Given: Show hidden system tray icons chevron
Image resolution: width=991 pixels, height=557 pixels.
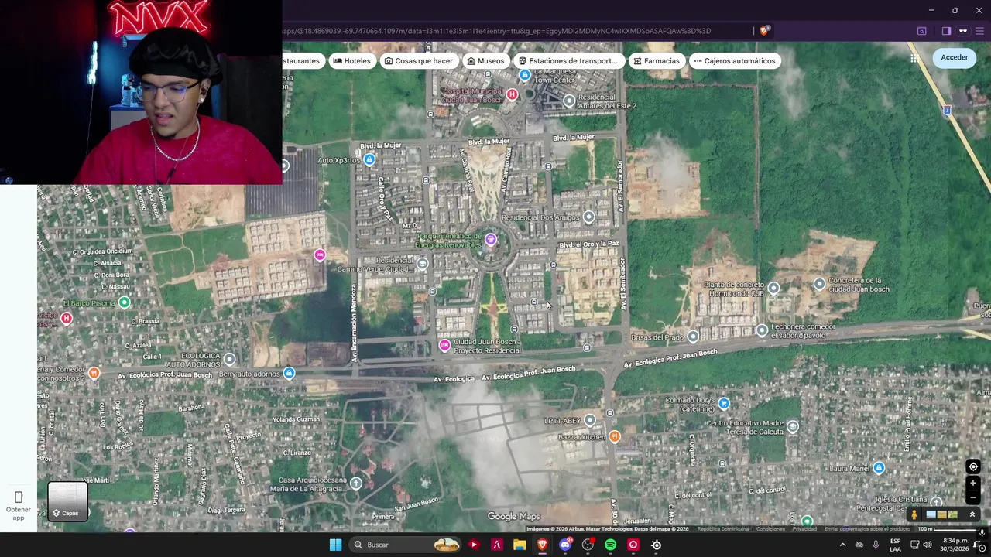Looking at the screenshot, I should coord(842,545).
